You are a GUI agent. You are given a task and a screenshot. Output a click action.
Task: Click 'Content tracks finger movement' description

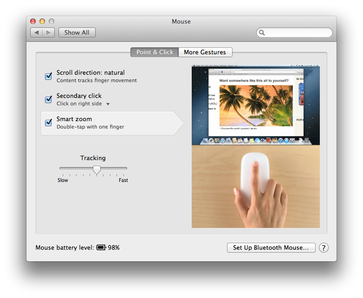coord(97,80)
